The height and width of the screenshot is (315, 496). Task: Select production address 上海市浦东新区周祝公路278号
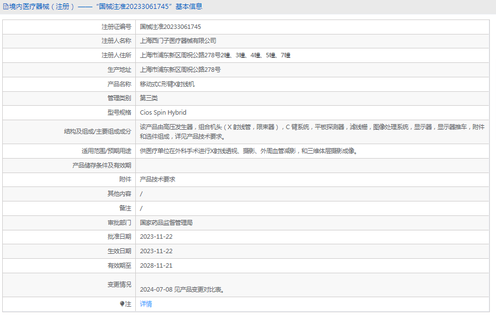tap(180, 70)
